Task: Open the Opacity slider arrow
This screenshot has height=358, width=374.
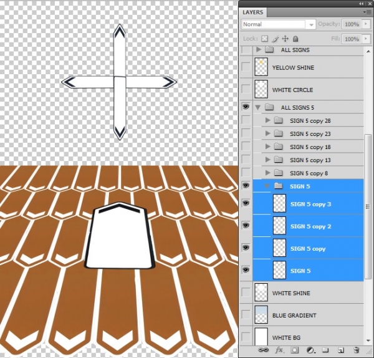Action: (x=367, y=24)
